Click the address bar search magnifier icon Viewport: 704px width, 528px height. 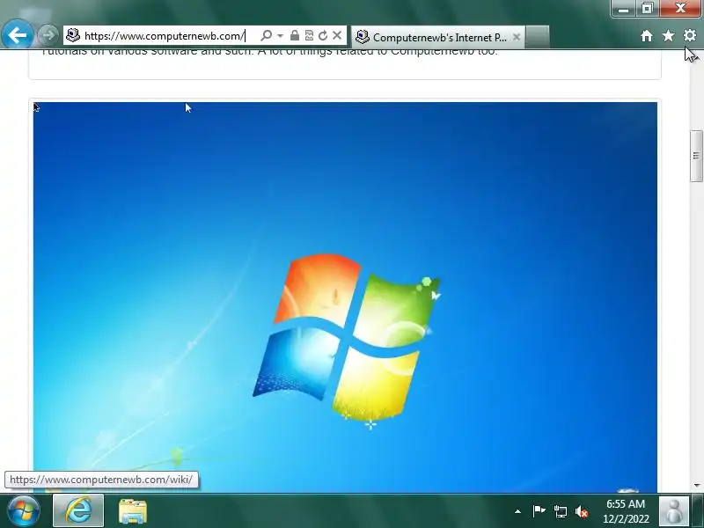(267, 35)
